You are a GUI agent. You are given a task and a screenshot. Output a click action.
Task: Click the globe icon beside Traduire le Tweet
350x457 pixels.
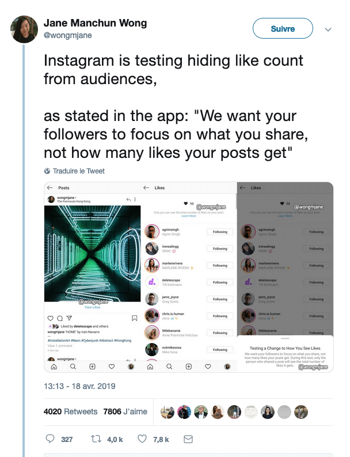(x=47, y=171)
